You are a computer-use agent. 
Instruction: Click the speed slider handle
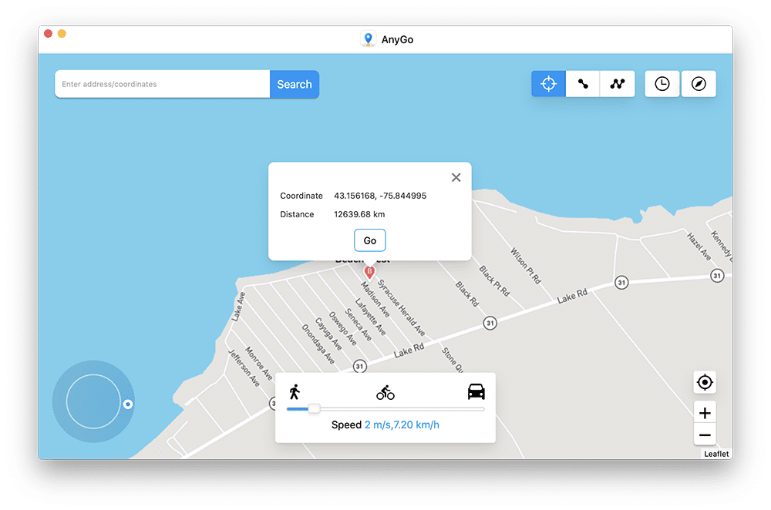[x=315, y=408]
